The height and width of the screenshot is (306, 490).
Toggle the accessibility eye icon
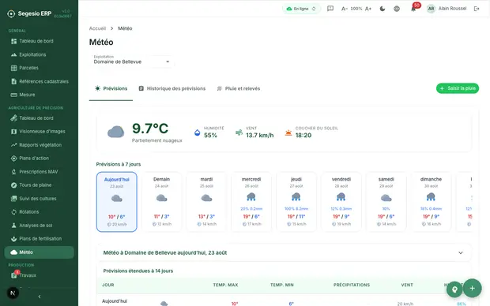point(397,9)
